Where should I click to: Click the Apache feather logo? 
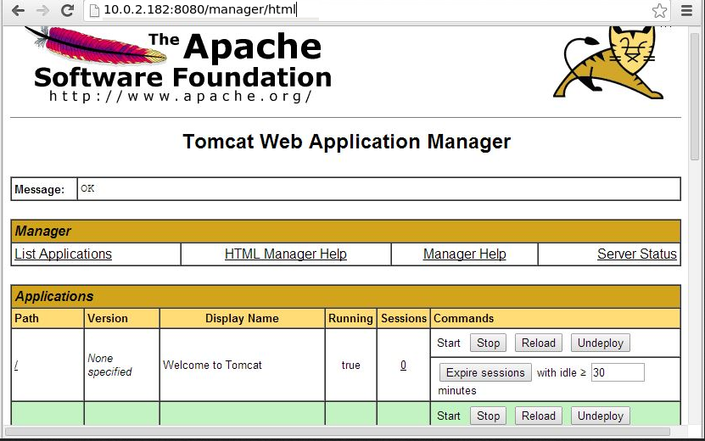tap(97, 45)
